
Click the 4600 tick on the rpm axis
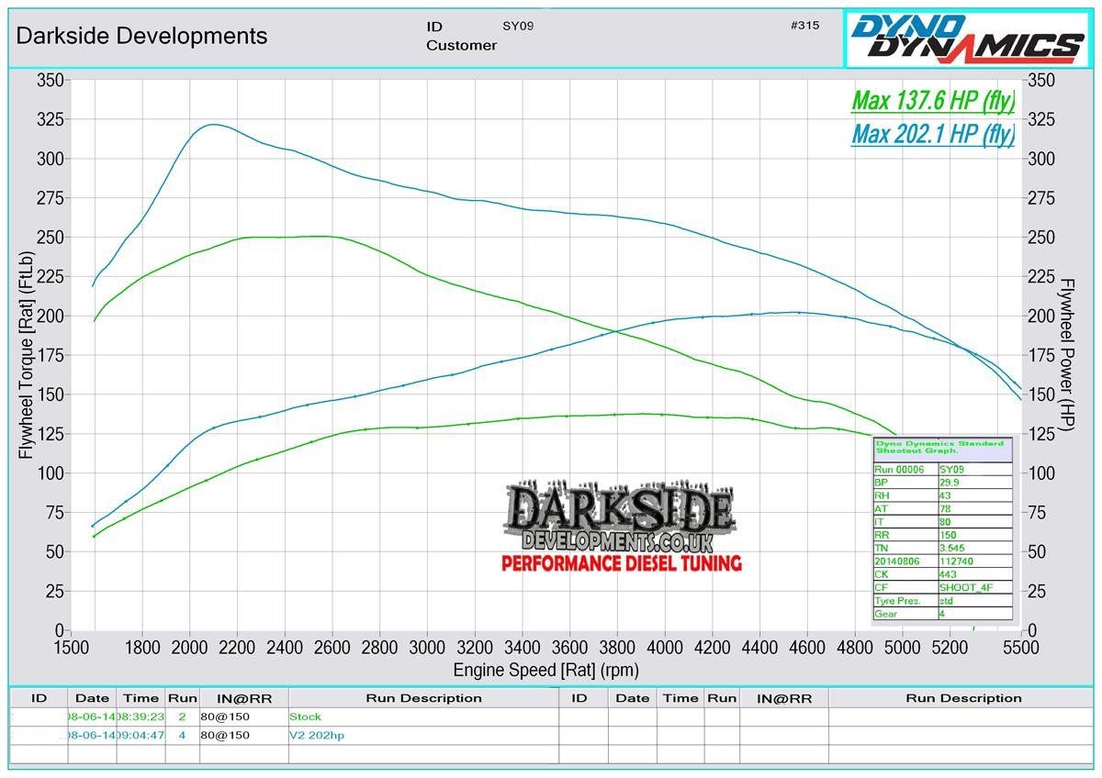point(807,647)
